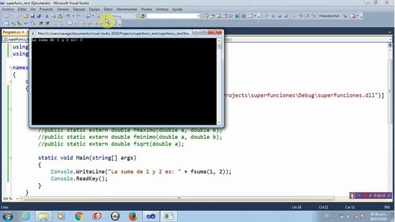Open File Explorer from taskbar
The height and width of the screenshot is (222, 395).
tap(43, 216)
